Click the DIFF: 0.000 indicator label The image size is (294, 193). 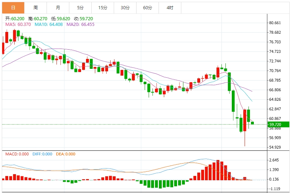[42, 154]
